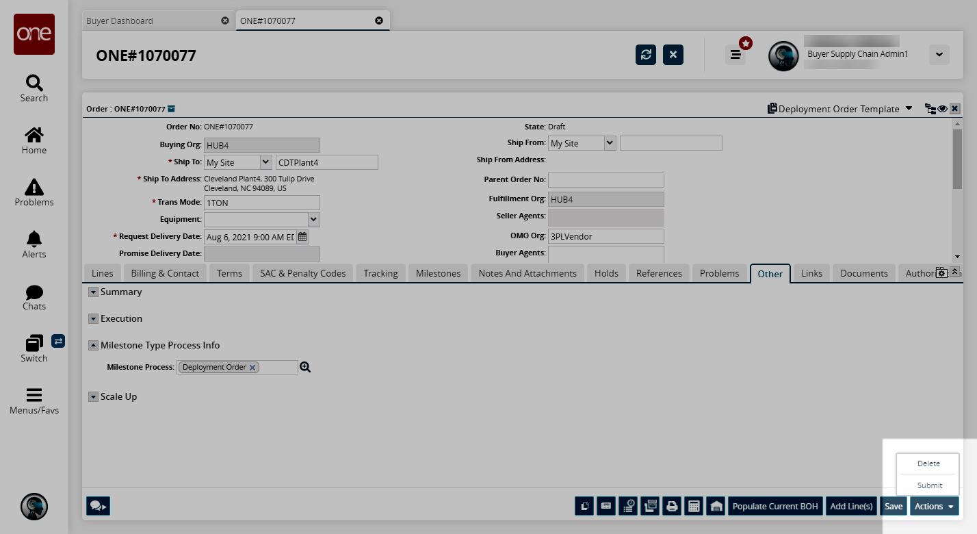Click the print icon in bottom toolbar

coord(672,507)
